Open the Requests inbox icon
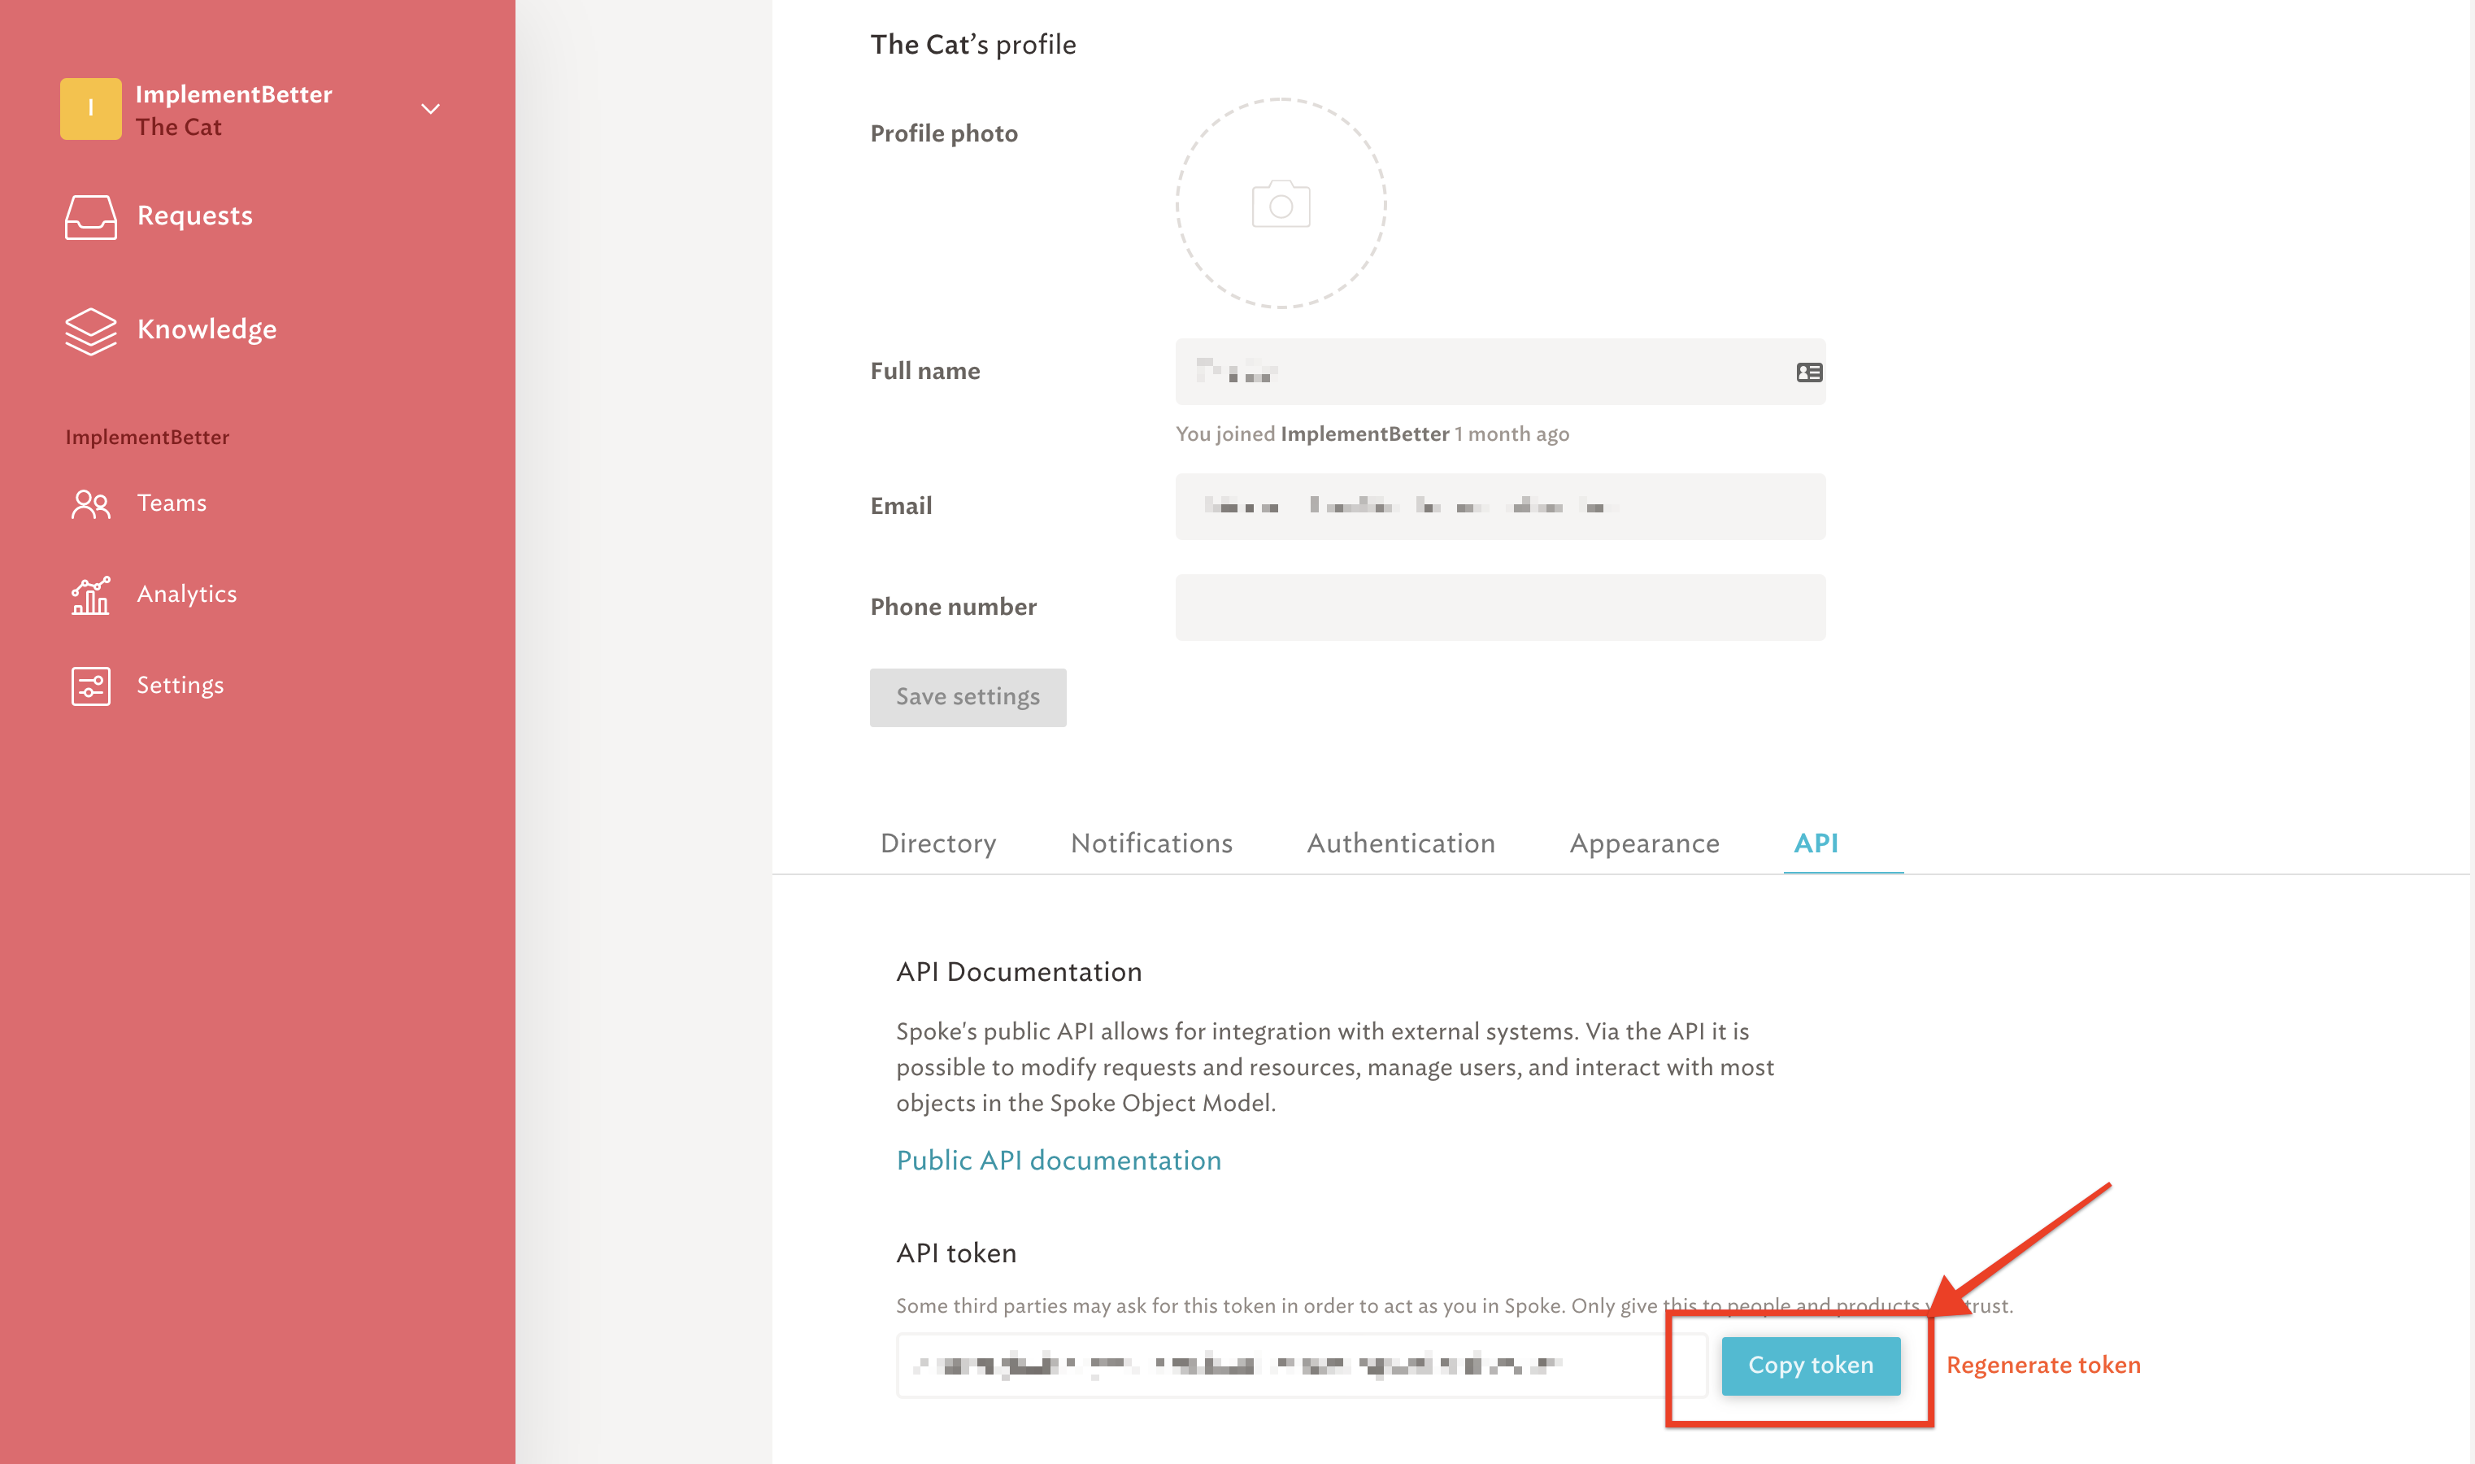Screen dimensions: 2475x1464 [x=91, y=216]
